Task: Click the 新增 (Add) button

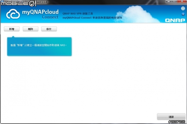Action: click(12, 29)
